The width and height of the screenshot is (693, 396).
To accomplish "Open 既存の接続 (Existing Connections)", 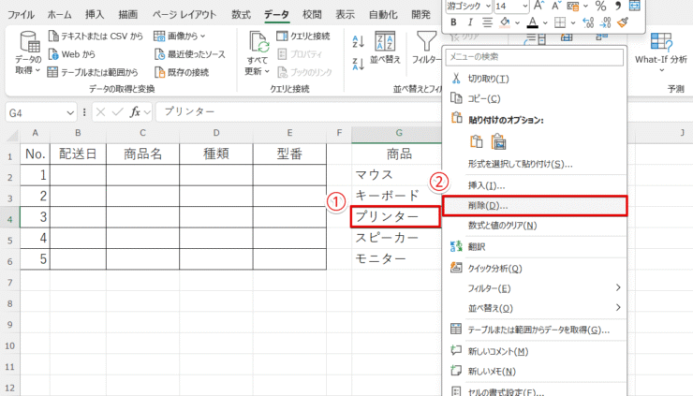I will [x=182, y=72].
